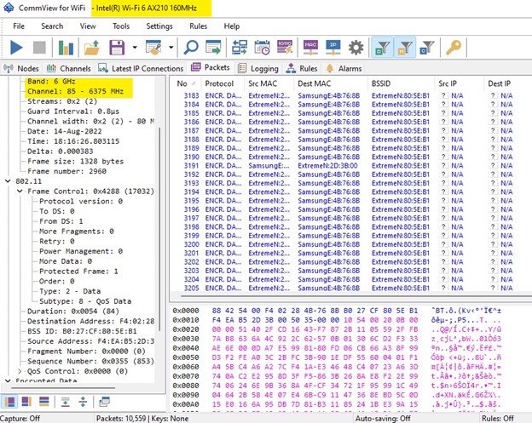Viewport: 532px width, 423px height.
Task: Select stacked horizontal layout icon
Action: [x=44, y=402]
